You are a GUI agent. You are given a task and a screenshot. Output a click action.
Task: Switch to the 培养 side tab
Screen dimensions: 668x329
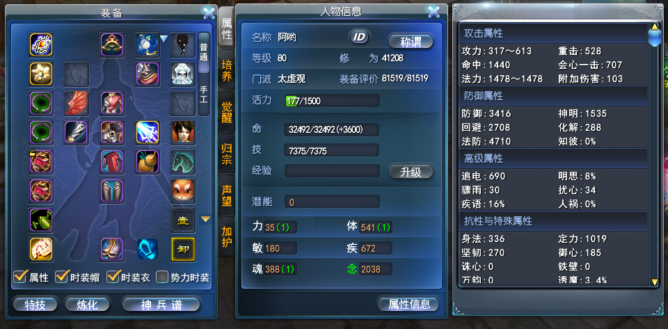click(x=227, y=71)
